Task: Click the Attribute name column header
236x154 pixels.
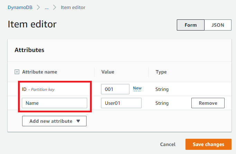Action: pos(39,72)
